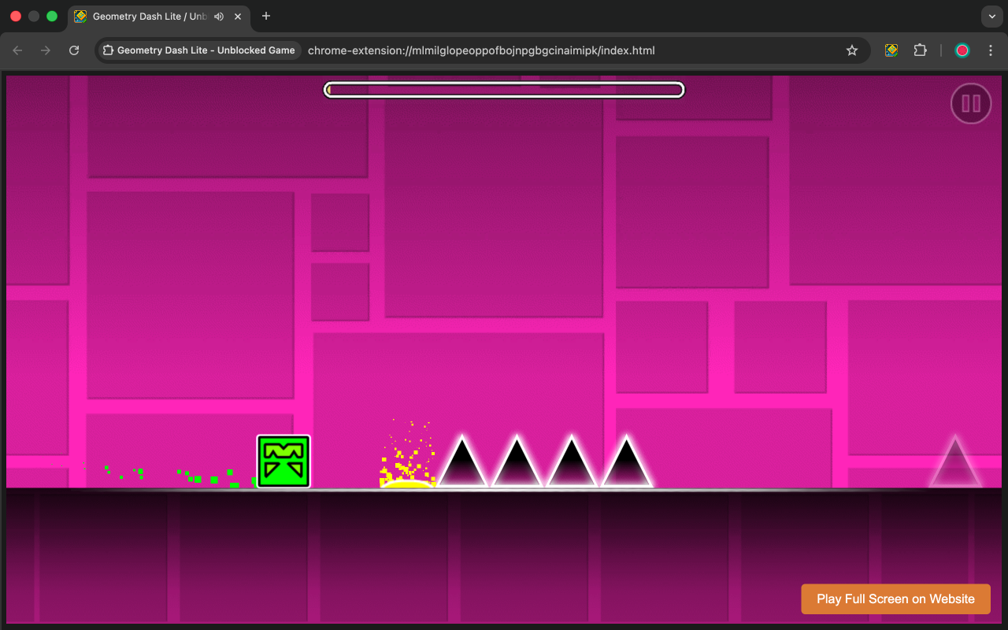Viewport: 1008px width, 630px height.
Task: Go forward to next page
Action: coord(46,50)
